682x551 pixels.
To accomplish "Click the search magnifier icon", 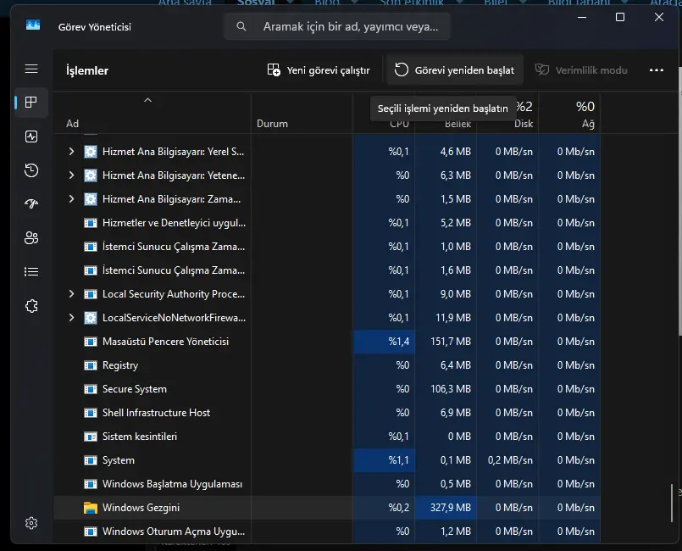I will [241, 26].
